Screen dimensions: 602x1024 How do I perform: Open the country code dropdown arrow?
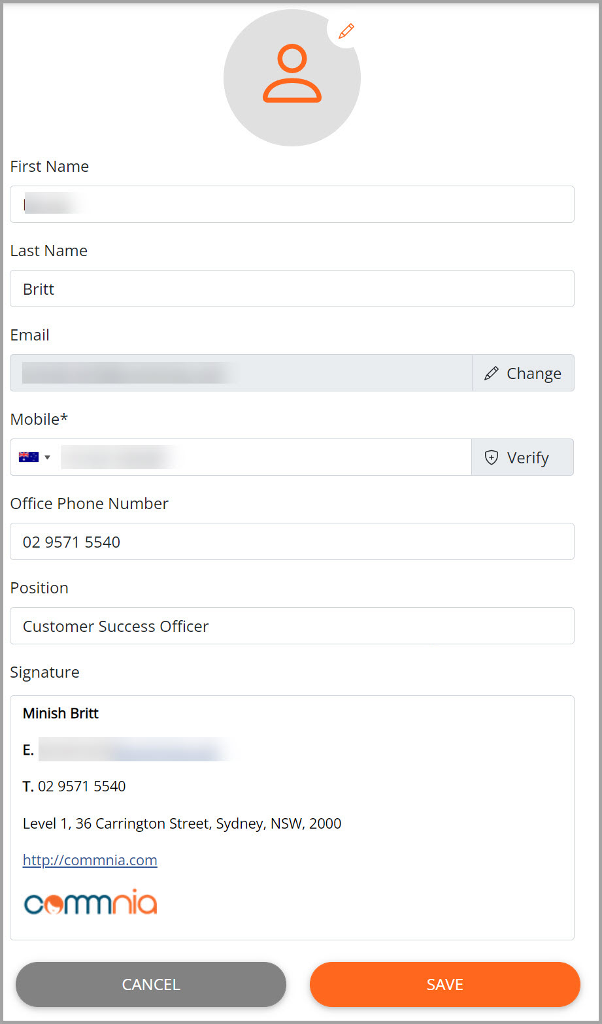[47, 457]
